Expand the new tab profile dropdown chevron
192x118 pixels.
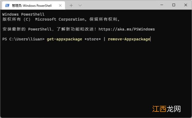pos(80,5)
